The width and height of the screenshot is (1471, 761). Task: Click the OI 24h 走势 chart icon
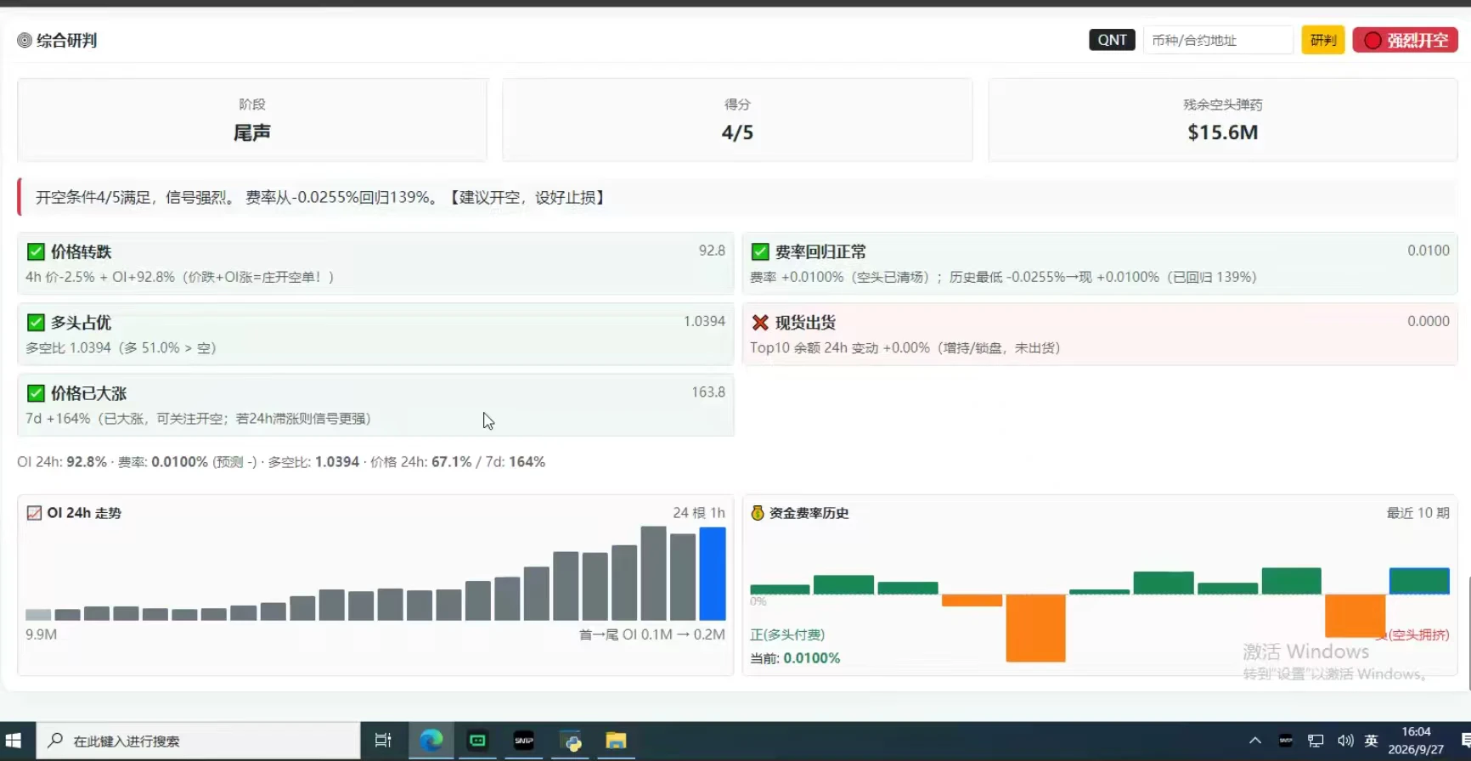pyautogui.click(x=34, y=513)
